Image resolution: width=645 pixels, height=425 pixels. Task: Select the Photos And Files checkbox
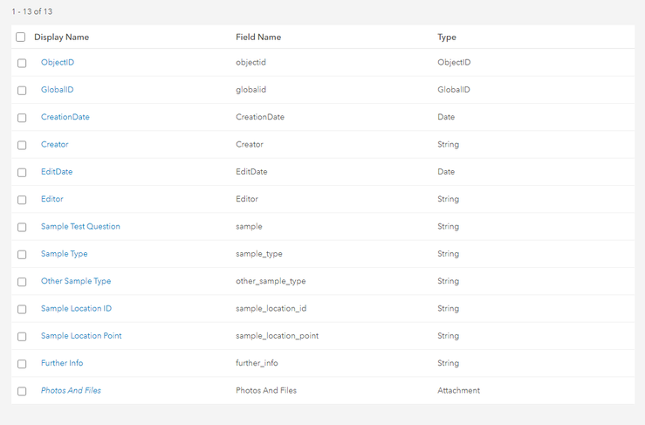22,391
